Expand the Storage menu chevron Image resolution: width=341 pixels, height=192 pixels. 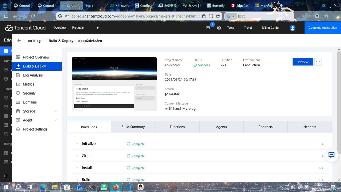tap(56, 111)
